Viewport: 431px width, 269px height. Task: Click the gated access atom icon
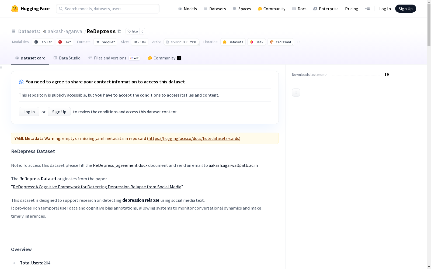pos(21,82)
